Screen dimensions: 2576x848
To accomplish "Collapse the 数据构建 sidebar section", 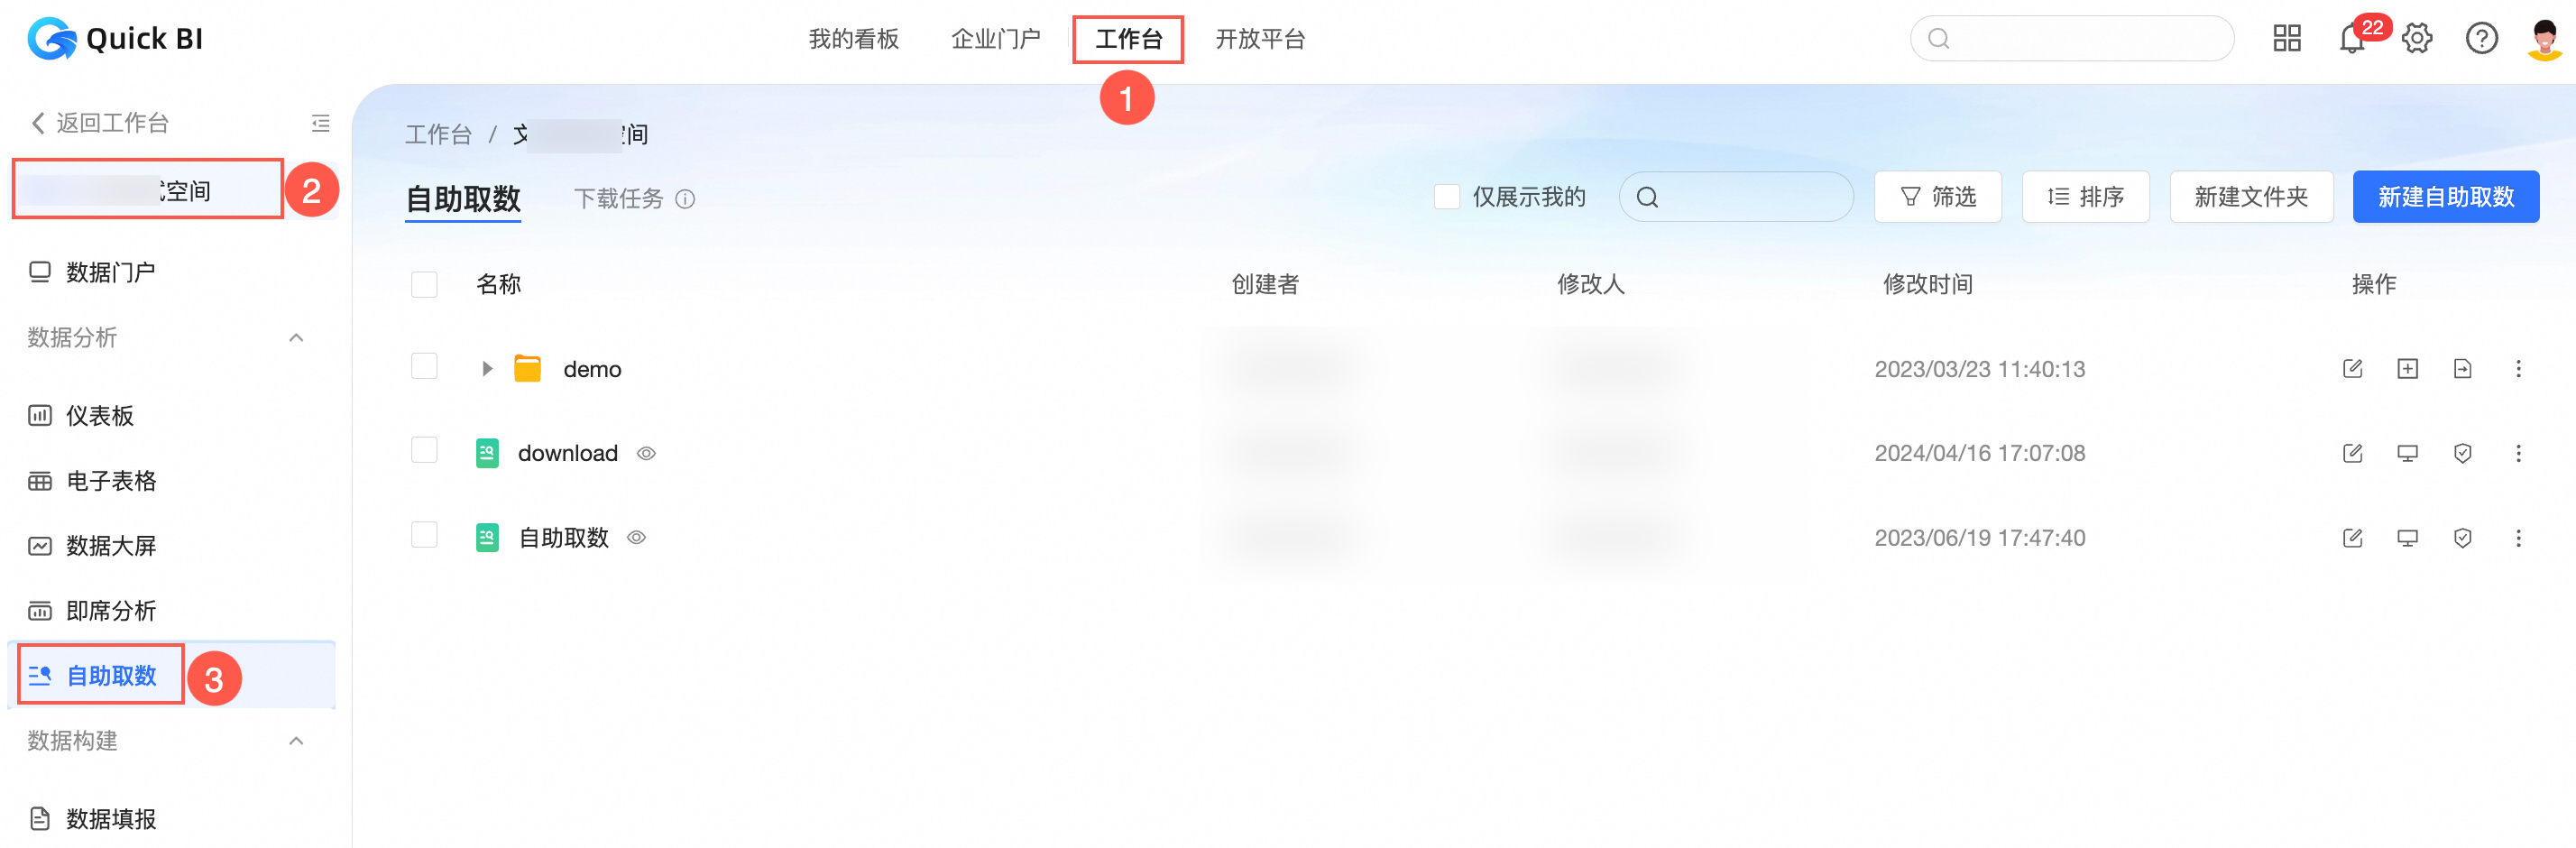I will tap(296, 741).
